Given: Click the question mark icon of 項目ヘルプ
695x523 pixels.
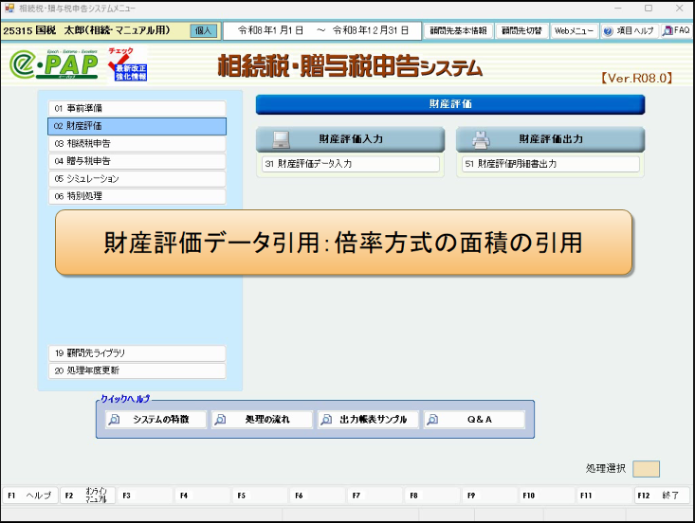Looking at the screenshot, I should click(x=608, y=31).
